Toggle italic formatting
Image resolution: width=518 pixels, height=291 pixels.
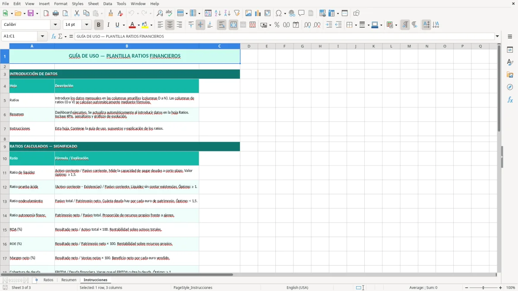tap(108, 25)
